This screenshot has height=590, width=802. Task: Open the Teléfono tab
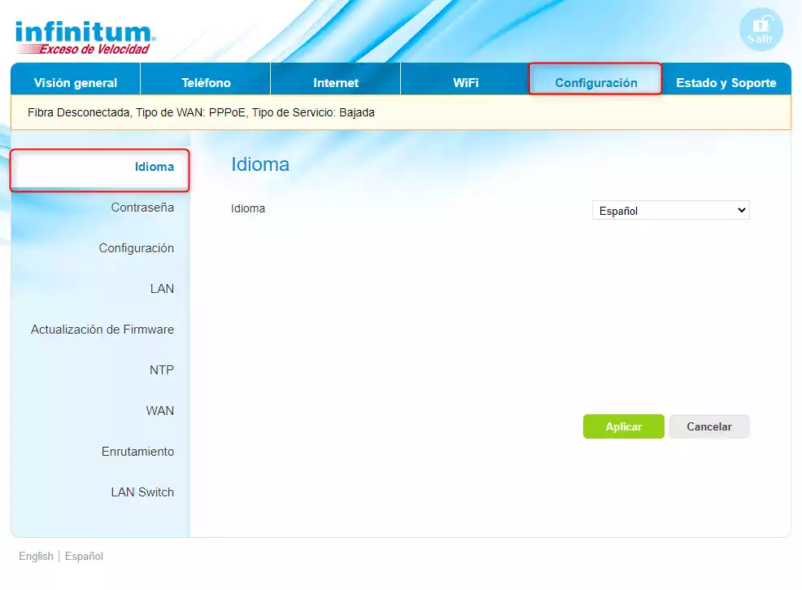(x=206, y=83)
